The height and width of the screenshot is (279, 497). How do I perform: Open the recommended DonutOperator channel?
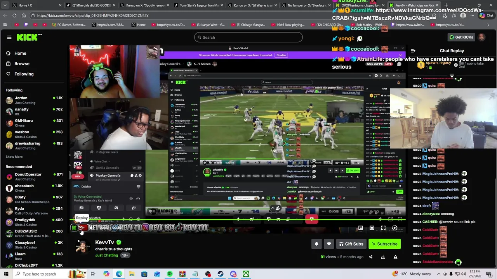pyautogui.click(x=34, y=177)
